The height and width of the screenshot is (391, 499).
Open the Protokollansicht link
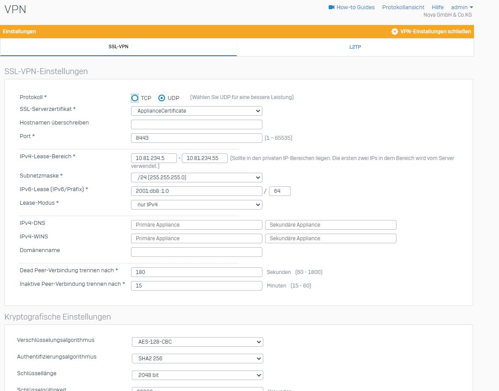403,7
